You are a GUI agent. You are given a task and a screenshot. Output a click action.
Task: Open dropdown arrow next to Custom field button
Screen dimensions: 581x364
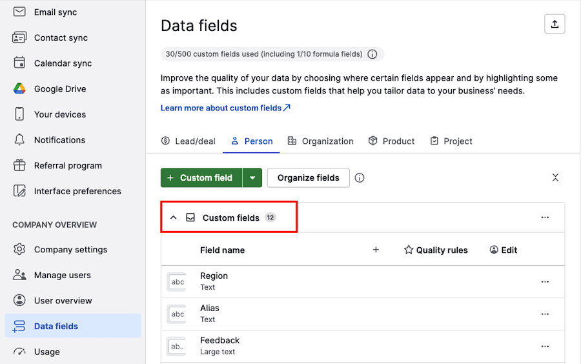(252, 178)
